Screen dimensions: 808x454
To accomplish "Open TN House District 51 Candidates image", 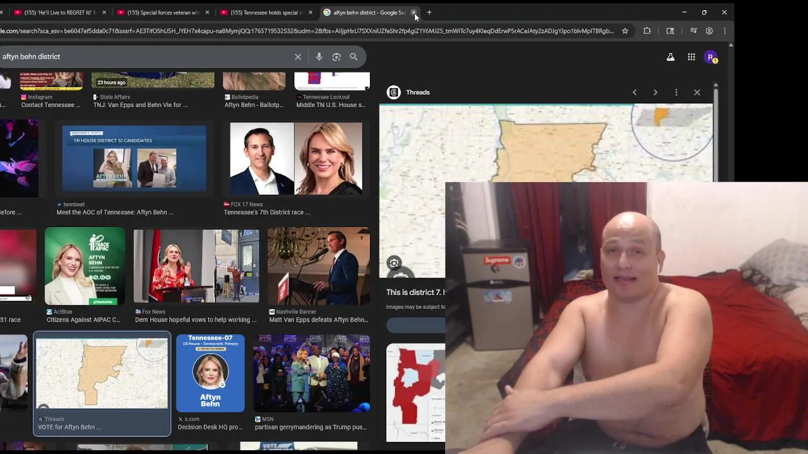I will [134, 158].
